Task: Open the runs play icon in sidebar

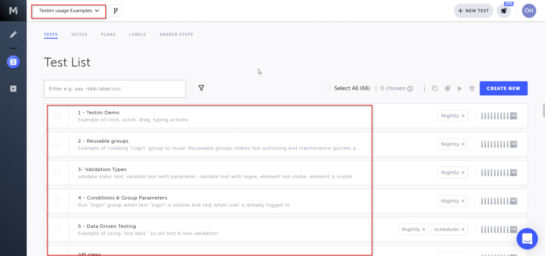Action: (x=13, y=88)
